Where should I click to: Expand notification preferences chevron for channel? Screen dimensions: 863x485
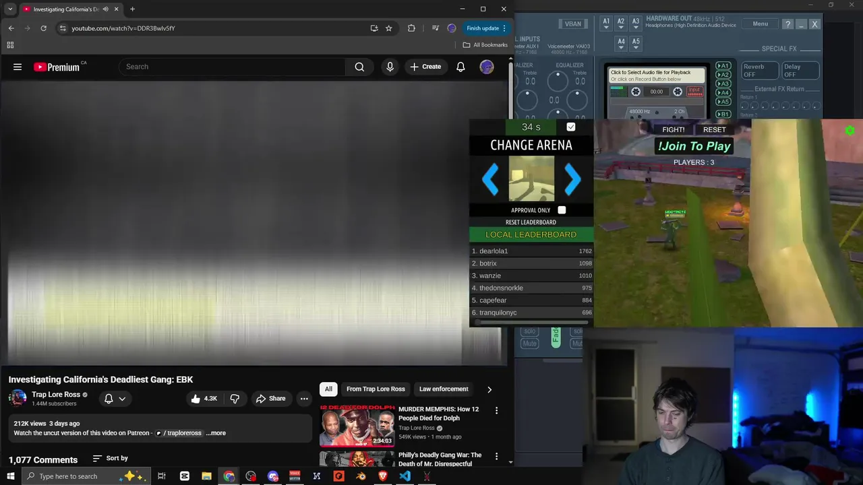click(122, 399)
